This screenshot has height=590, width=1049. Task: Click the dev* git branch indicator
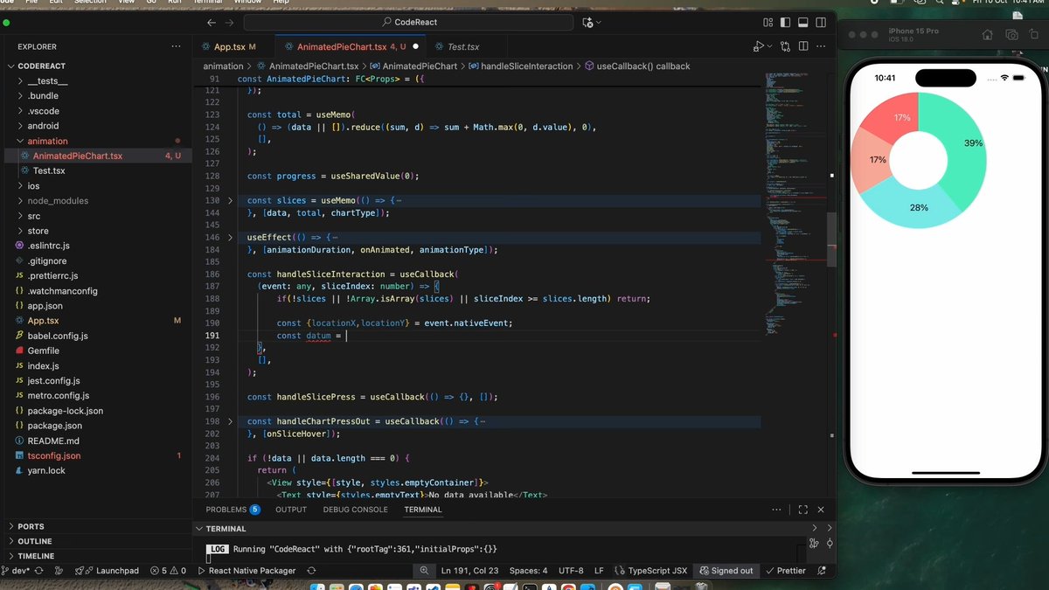pyautogui.click(x=17, y=571)
